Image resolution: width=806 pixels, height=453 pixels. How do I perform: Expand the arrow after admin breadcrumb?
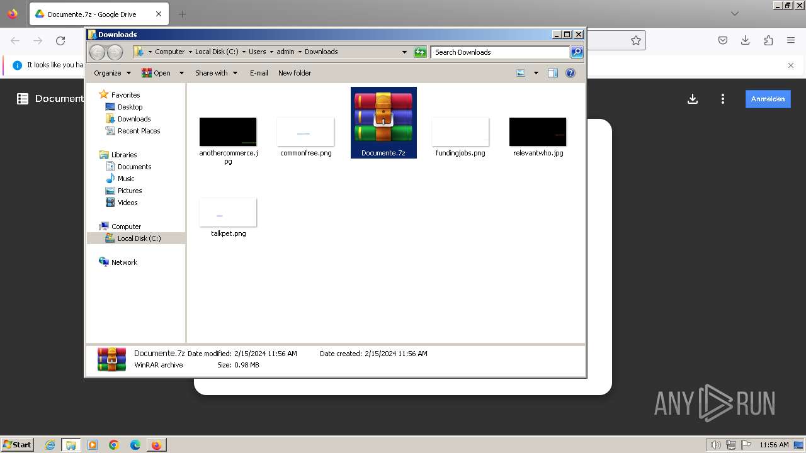coord(300,52)
